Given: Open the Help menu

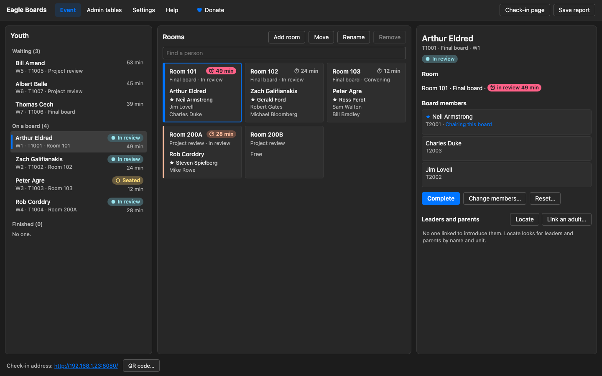Looking at the screenshot, I should coord(172,10).
